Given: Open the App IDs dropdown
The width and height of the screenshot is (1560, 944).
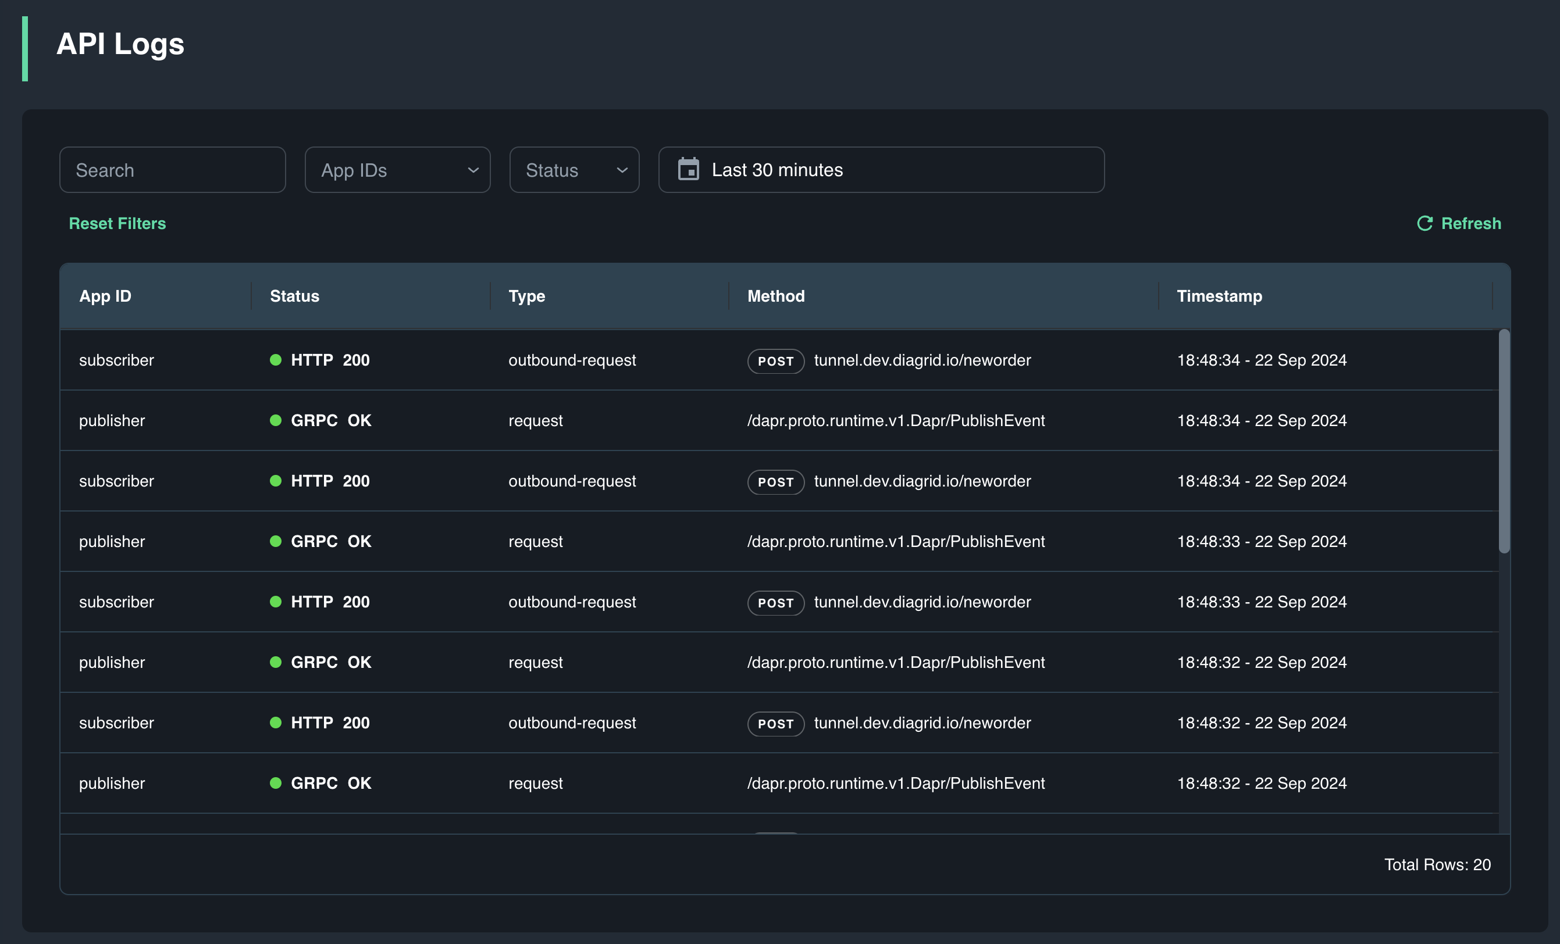Looking at the screenshot, I should 397,170.
